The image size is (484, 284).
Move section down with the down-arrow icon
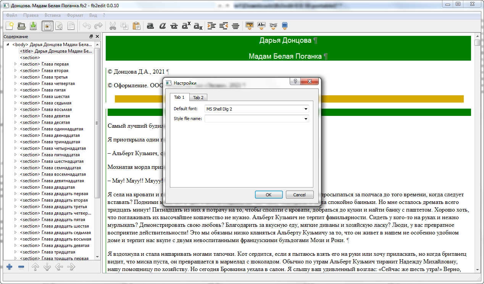[47, 267]
